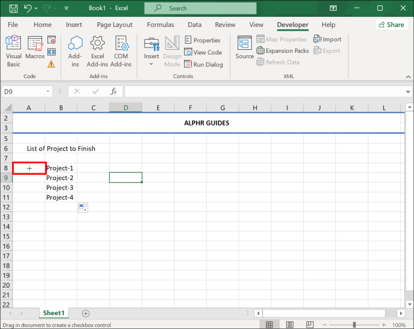Image resolution: width=414 pixels, height=329 pixels.
Task: Select column D header
Action: 125,107
